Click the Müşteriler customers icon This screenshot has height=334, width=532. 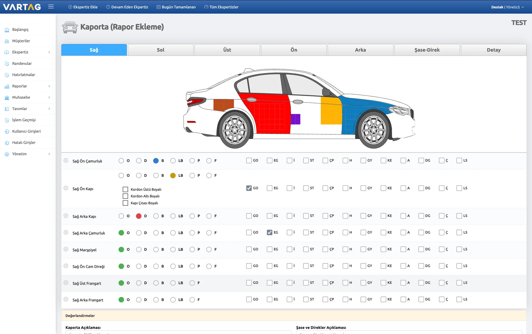(7, 41)
